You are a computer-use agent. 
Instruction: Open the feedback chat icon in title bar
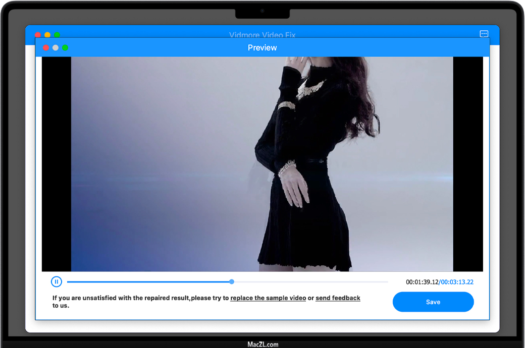click(x=484, y=34)
